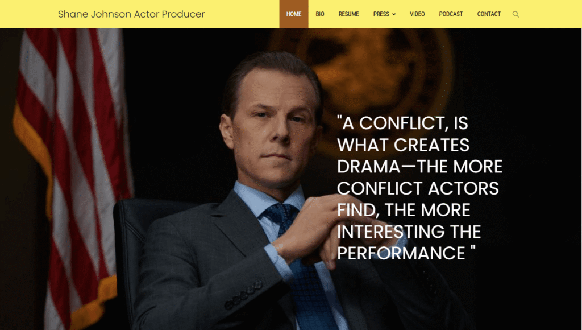Go to the HOME menu item

pyautogui.click(x=294, y=14)
